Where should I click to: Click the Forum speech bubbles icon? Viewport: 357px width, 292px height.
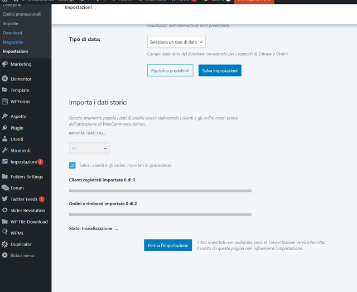coord(5,188)
